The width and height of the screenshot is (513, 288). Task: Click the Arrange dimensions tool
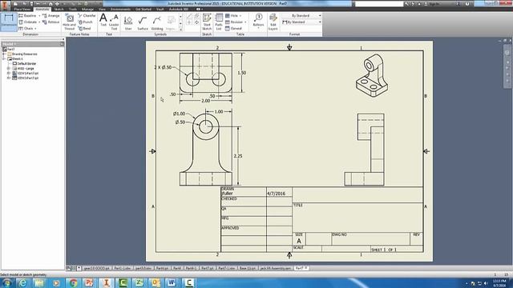(x=51, y=16)
